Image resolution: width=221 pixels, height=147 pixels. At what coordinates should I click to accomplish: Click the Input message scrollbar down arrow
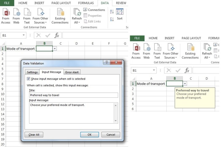tap(116, 121)
